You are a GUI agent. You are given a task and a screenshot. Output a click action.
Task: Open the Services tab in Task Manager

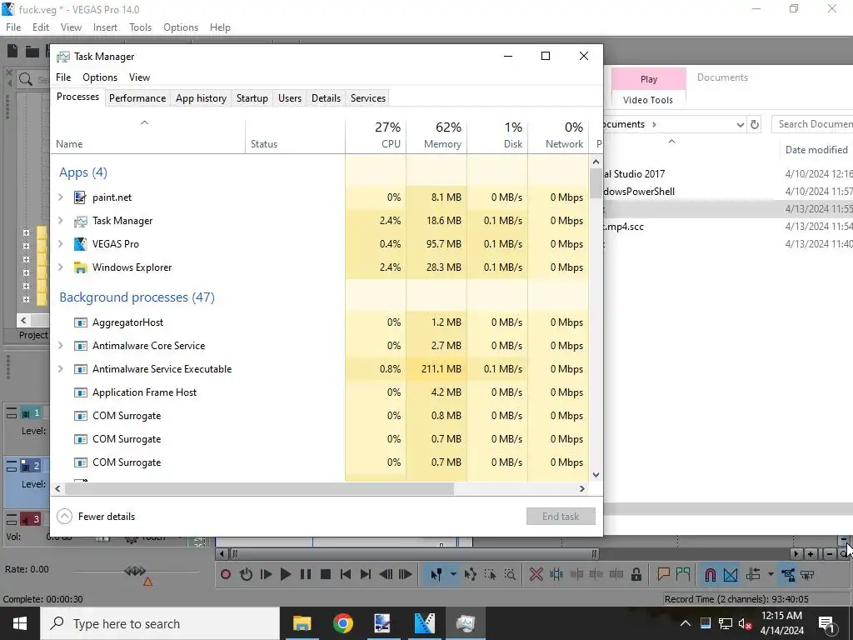point(367,98)
